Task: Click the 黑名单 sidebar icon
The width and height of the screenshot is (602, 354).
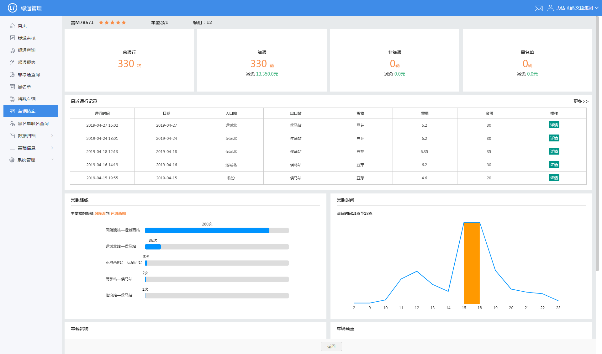Action: (12, 87)
